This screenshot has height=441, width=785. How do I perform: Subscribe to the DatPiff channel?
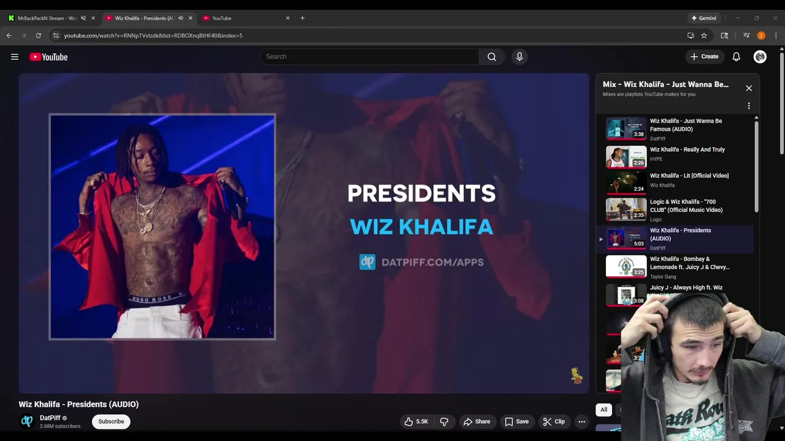(111, 421)
